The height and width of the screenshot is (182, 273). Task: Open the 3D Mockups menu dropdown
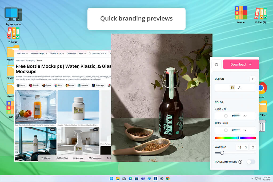(57, 53)
